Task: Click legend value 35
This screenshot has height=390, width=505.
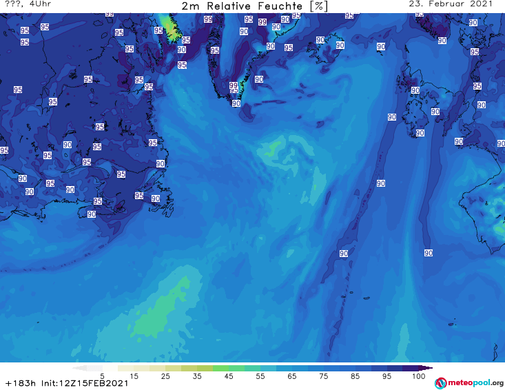Action: click(x=197, y=376)
